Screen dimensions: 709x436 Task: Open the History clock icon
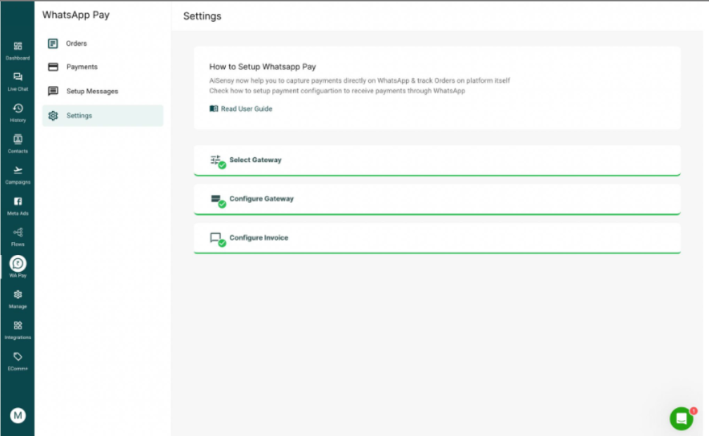coord(18,108)
